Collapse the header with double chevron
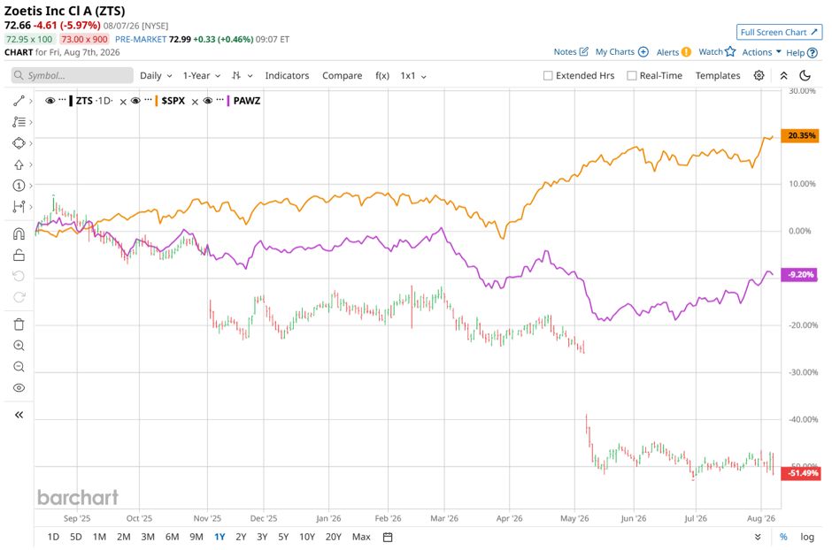This screenshot has height=550, width=832. coord(783,75)
